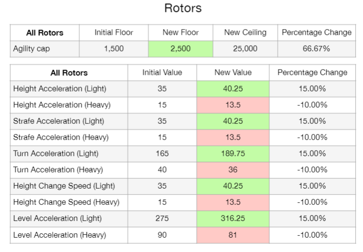The image size is (363, 252).
Task: Click the Turn Acceleration (Heavy) initial value 40
Action: coord(162,170)
